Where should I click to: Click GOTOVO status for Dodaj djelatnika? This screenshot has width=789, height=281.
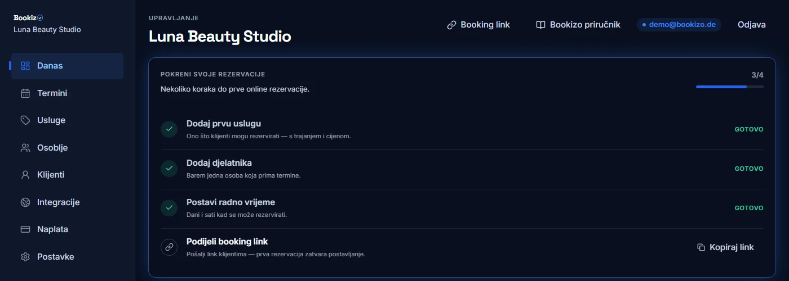tap(749, 169)
